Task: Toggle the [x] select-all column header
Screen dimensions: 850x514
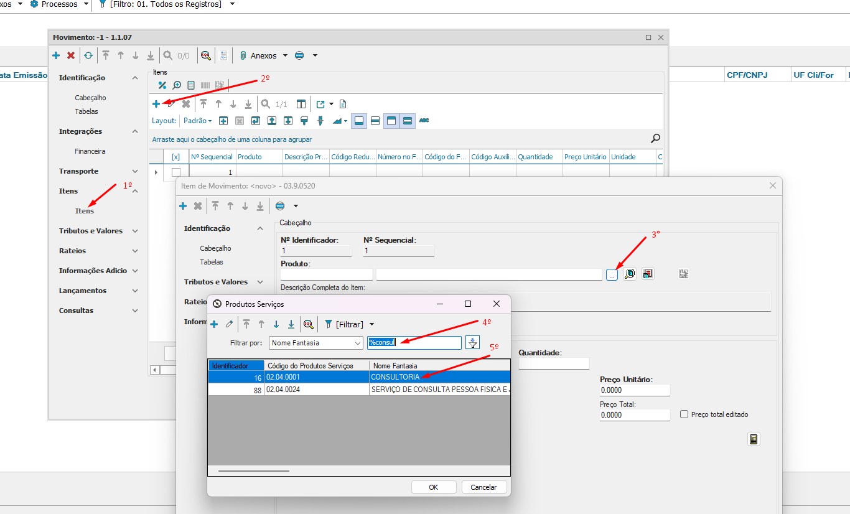Action: tap(175, 157)
